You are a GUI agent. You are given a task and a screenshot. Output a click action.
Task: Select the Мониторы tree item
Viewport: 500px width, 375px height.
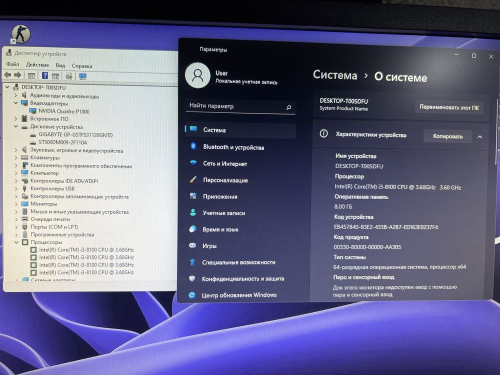coord(43,204)
